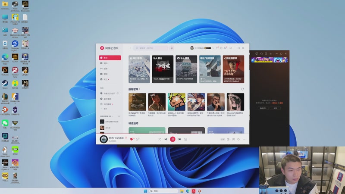Open the dark banner under 精选活动
Viewport: 345px width, 194px height.
pos(186,130)
